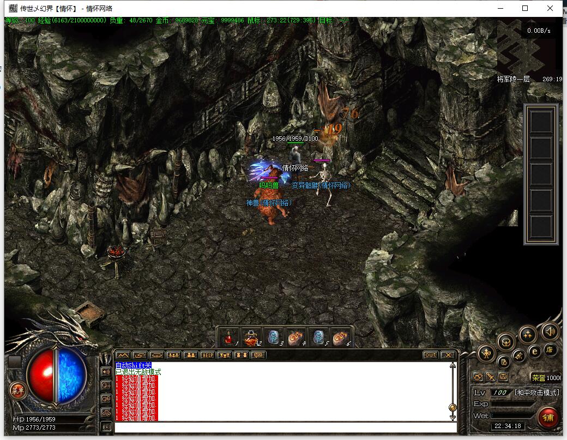Open the red '菜单' menu button
Screen dimensions: 567x440
pyautogui.click(x=17, y=390)
